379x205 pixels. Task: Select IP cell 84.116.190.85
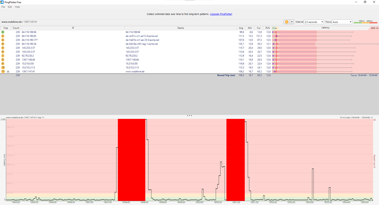click(29, 36)
